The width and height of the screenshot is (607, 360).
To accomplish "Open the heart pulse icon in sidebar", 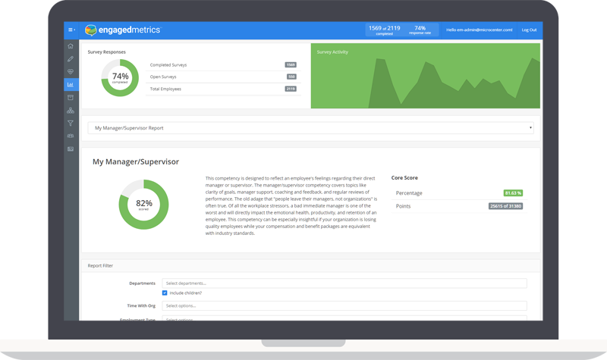I will [x=71, y=72].
